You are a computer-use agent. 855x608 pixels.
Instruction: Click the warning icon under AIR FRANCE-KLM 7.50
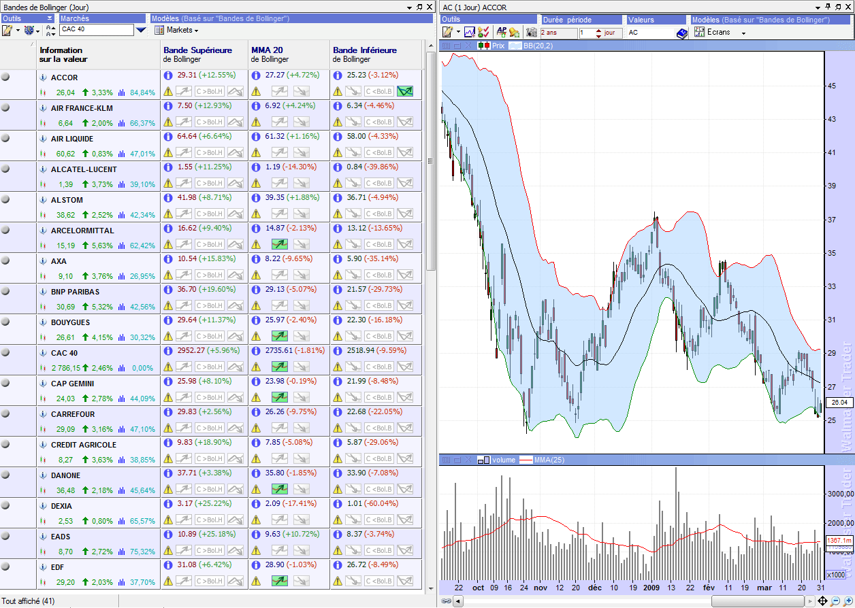pyautogui.click(x=168, y=122)
